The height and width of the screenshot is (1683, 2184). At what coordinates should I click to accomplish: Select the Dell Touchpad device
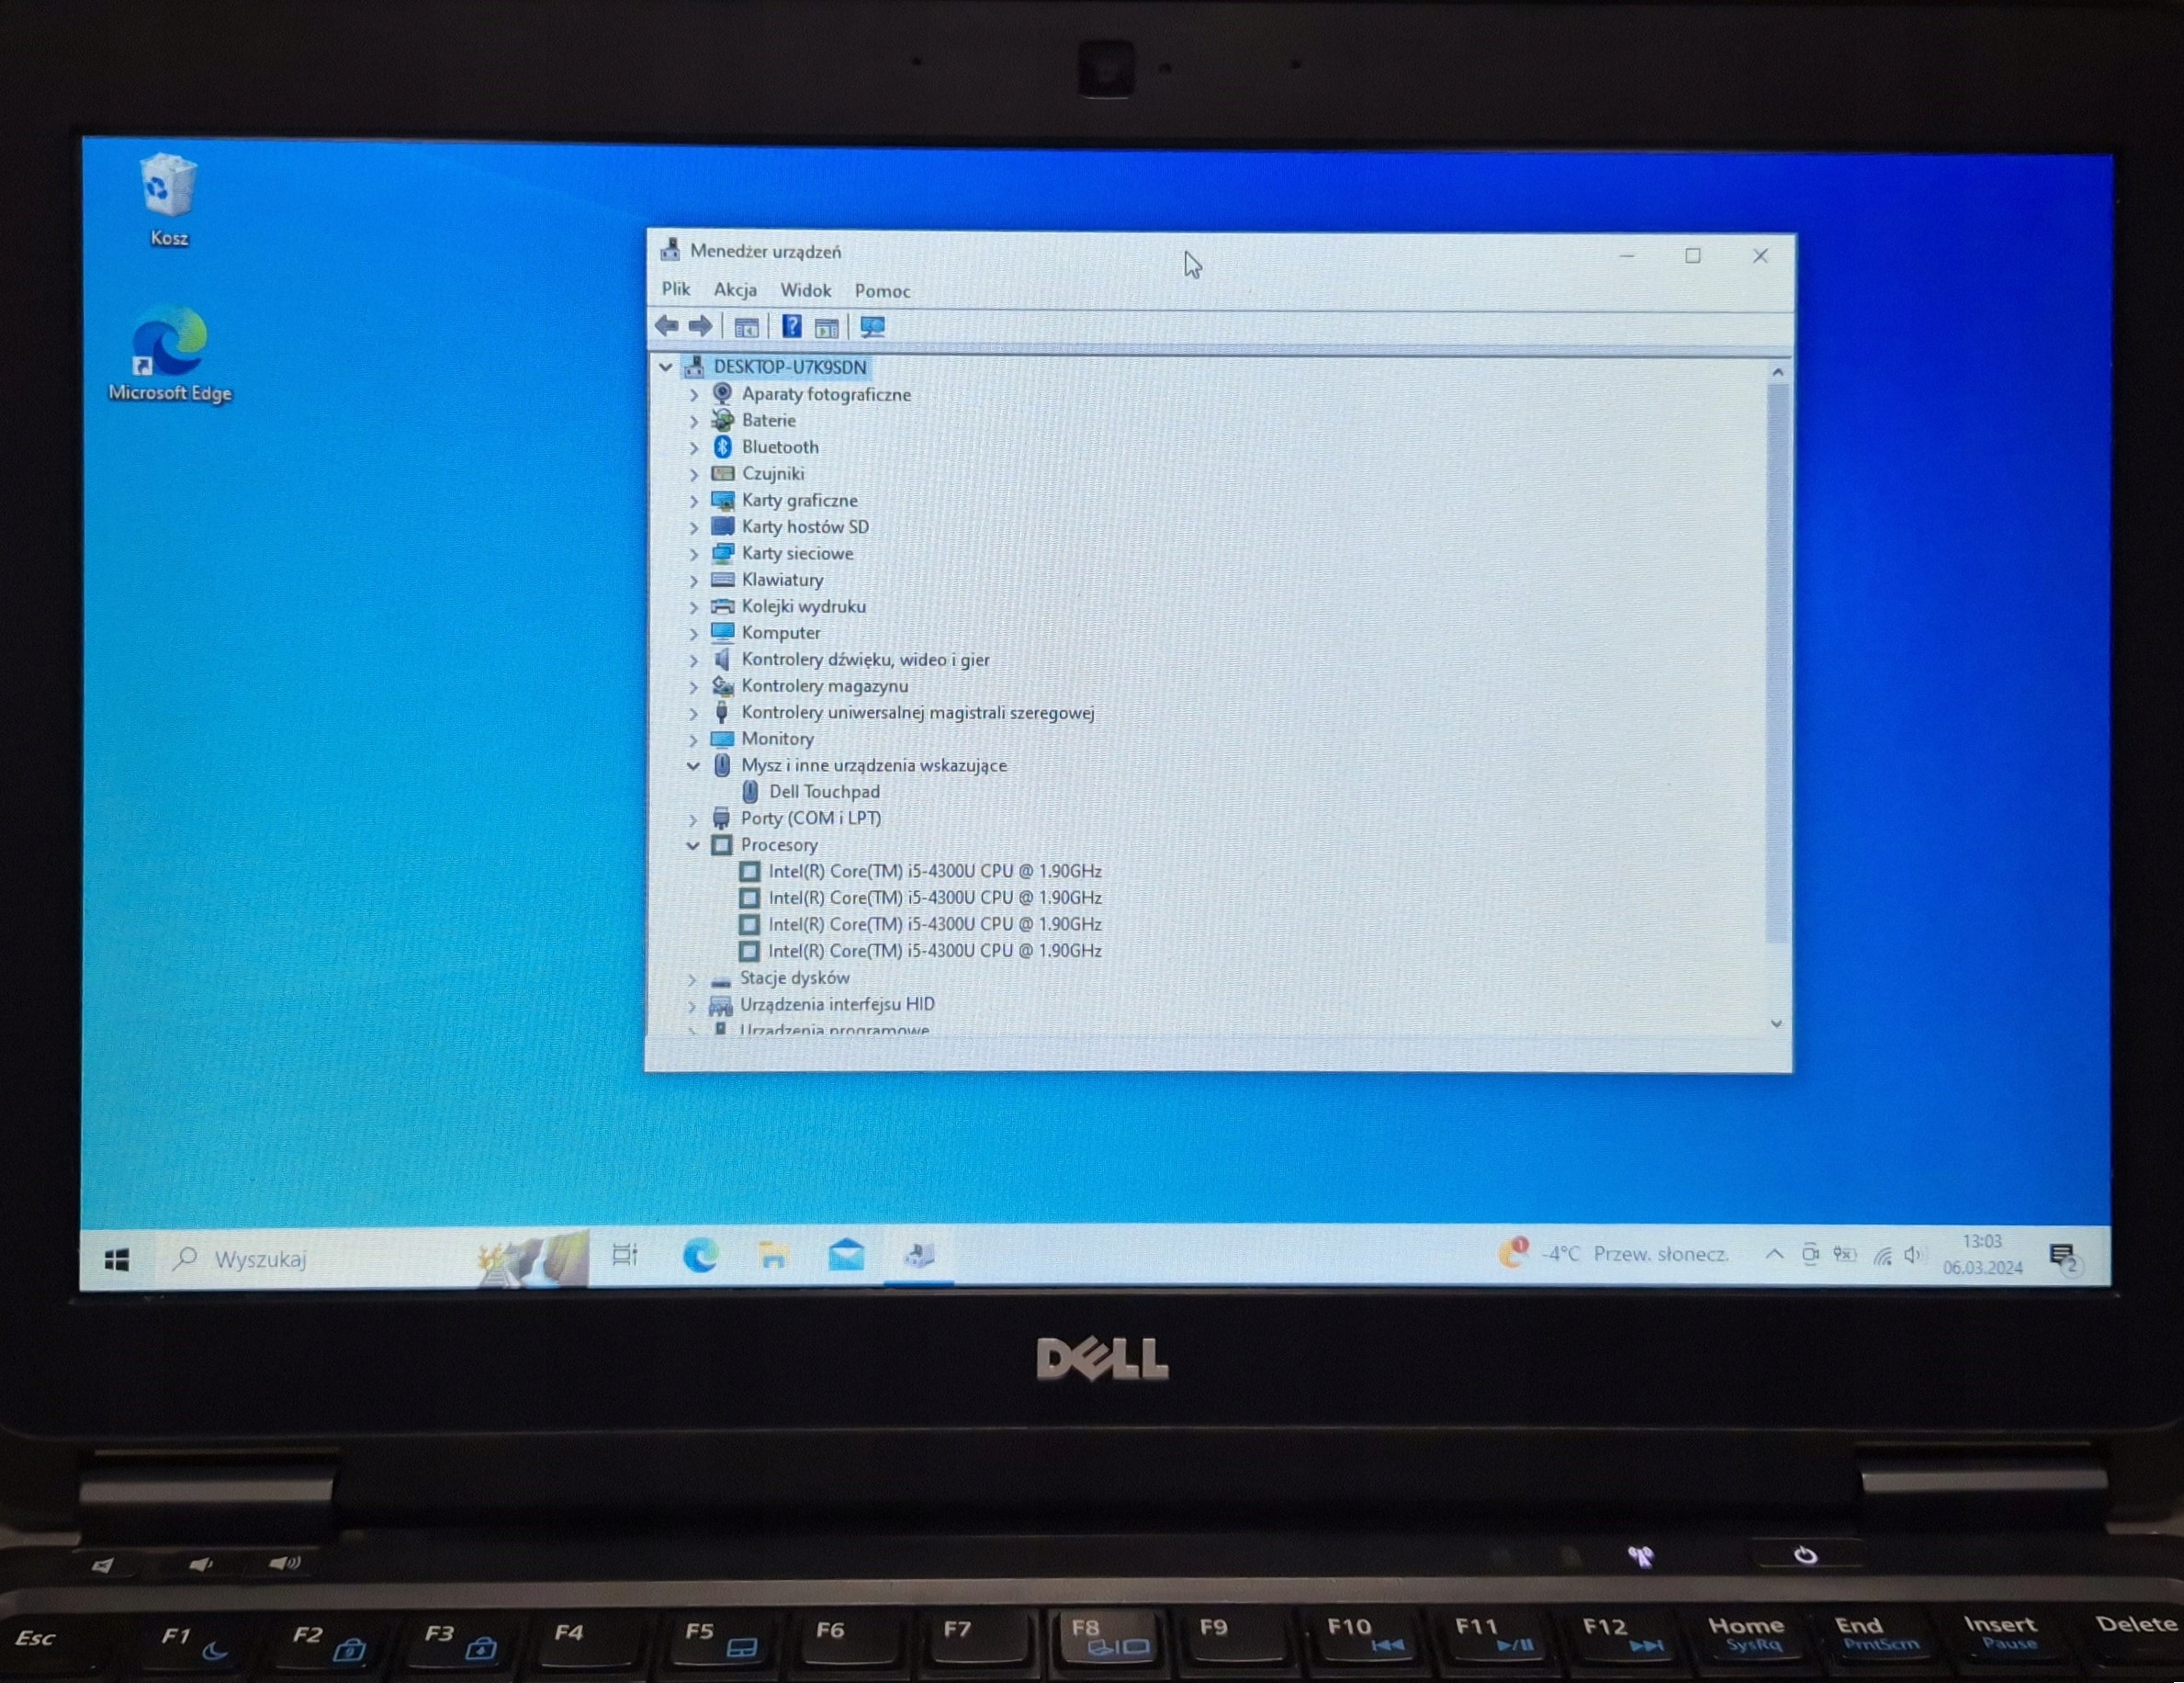[824, 792]
